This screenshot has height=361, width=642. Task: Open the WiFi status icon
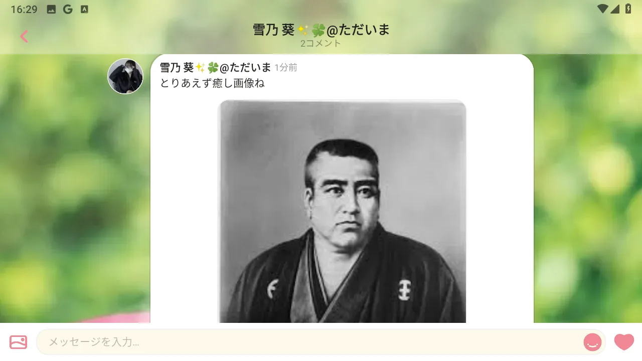tap(603, 9)
